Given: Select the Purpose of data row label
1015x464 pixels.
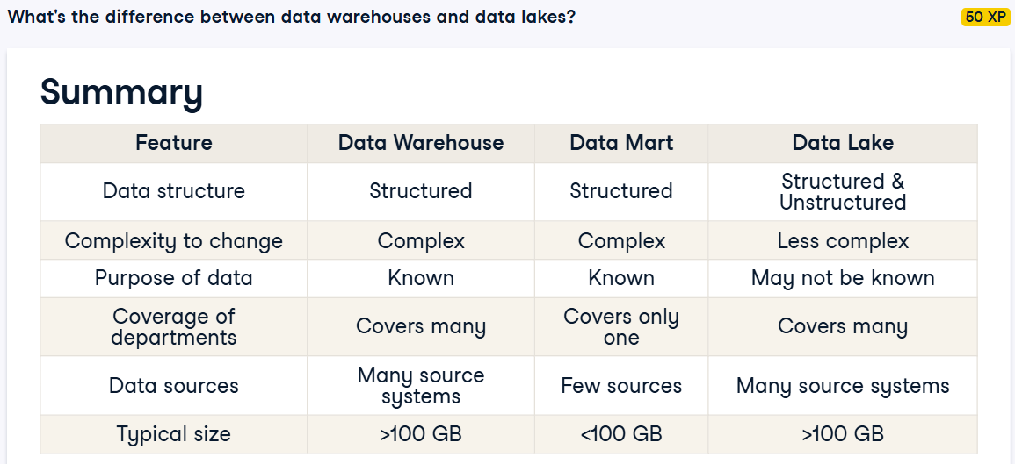Looking at the screenshot, I should (x=173, y=278).
